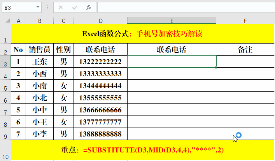Click the formula bar input area

(x=186, y=7)
